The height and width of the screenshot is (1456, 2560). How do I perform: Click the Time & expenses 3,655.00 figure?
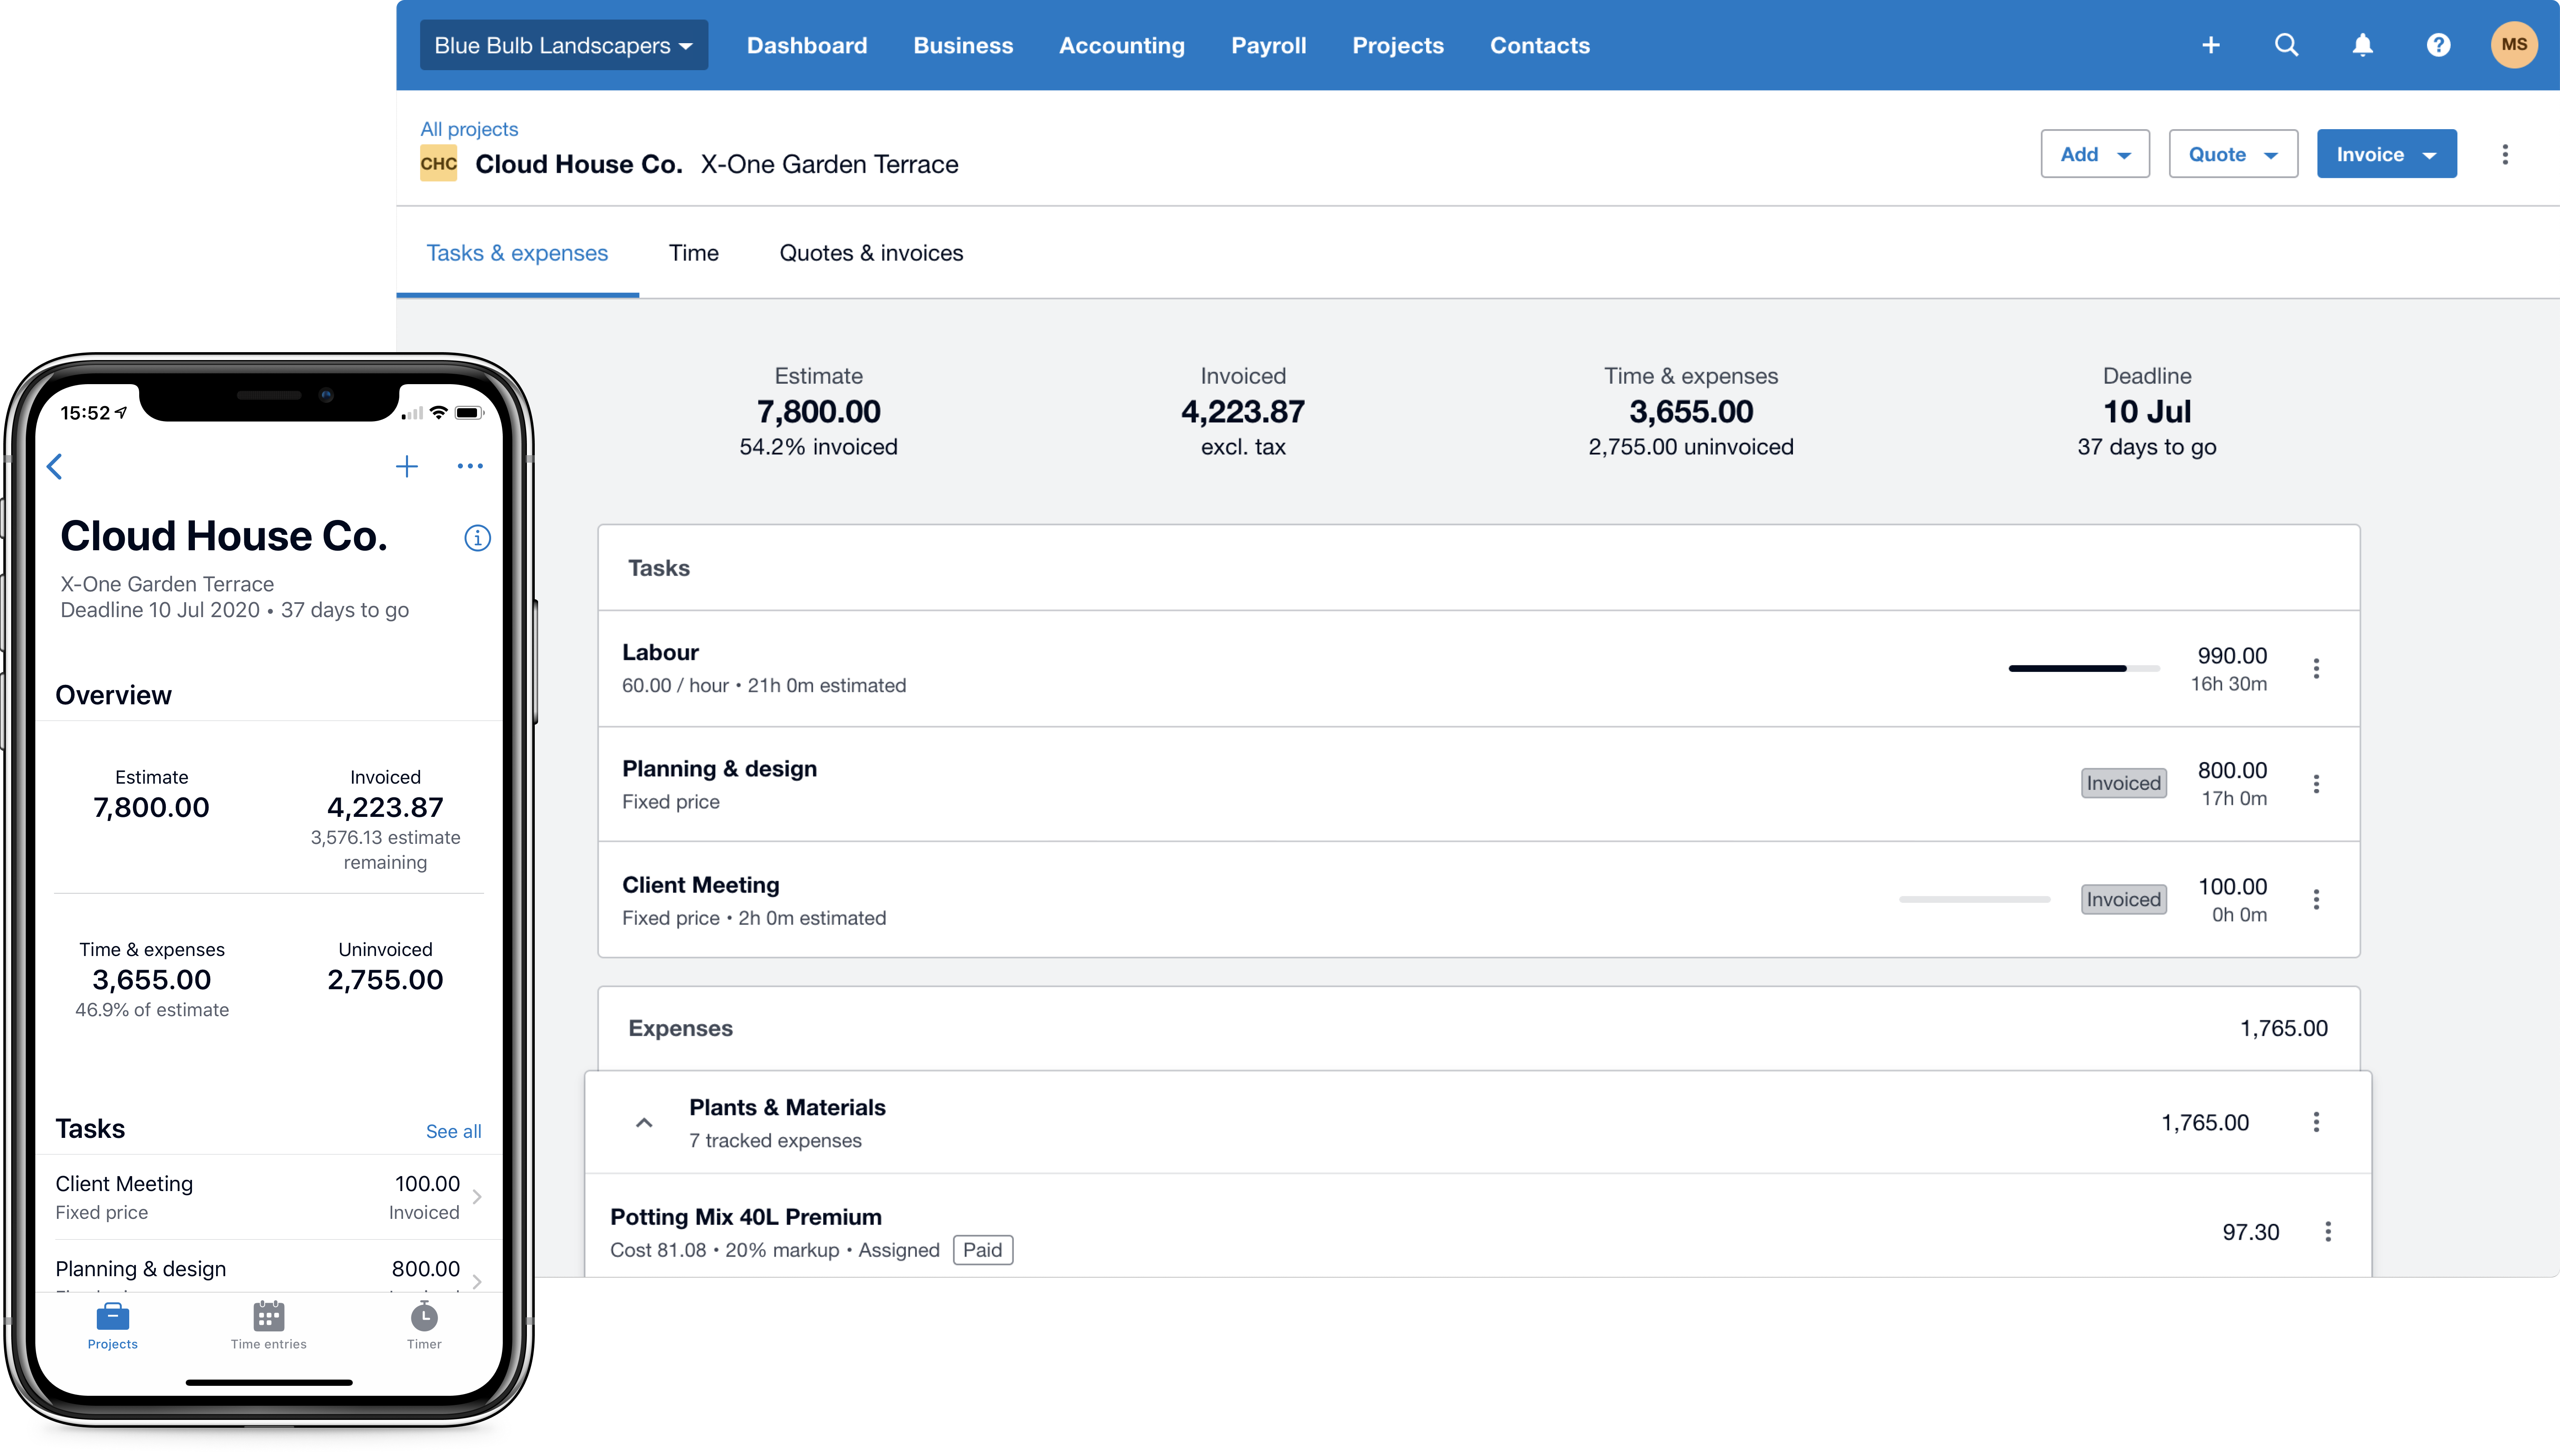(x=1691, y=411)
